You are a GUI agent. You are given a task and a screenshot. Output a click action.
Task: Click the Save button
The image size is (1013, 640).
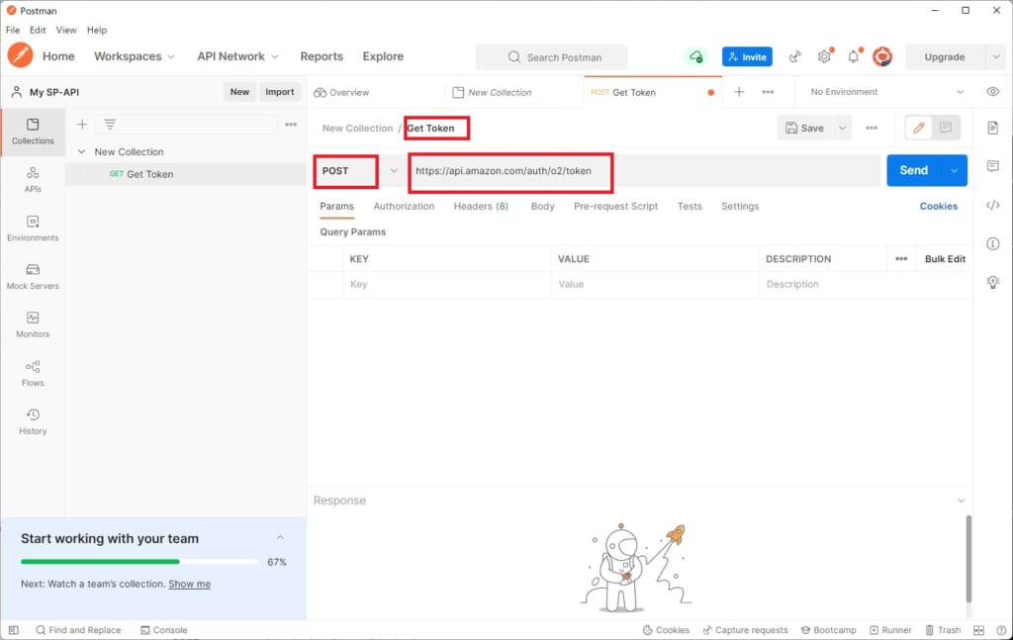coord(805,128)
